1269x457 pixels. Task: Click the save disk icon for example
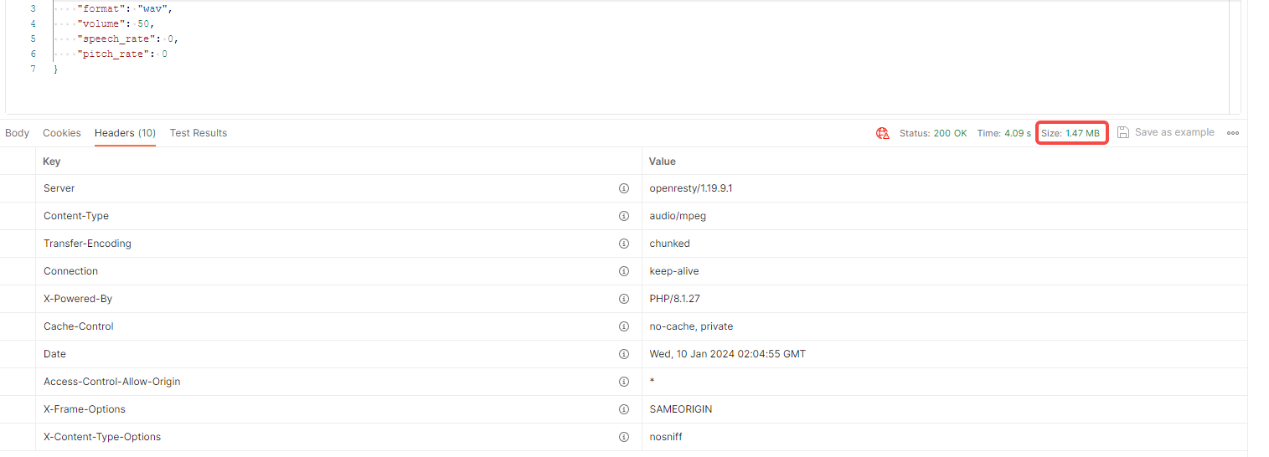pos(1123,132)
